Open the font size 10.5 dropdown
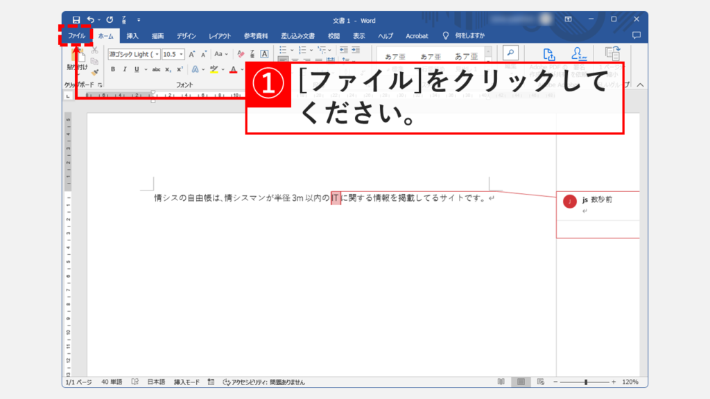Viewport: 710px width, 399px height. [x=182, y=54]
